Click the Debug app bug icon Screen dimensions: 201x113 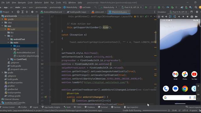pyautogui.click(x=159, y=7)
